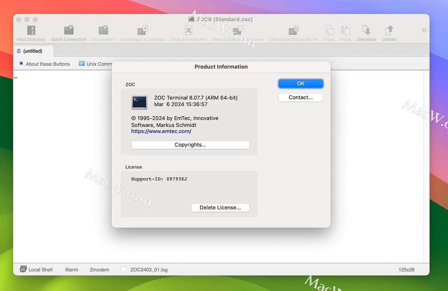Select the (untitled) session tab
Image resolution: width=448 pixels, height=291 pixels.
pos(33,51)
